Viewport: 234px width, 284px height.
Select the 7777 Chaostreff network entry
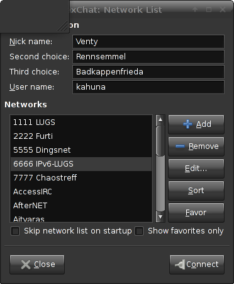(81, 178)
